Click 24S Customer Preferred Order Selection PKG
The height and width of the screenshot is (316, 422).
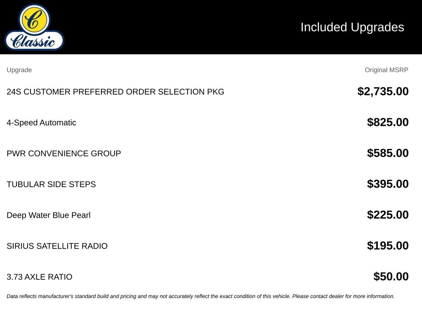pyautogui.click(x=115, y=92)
